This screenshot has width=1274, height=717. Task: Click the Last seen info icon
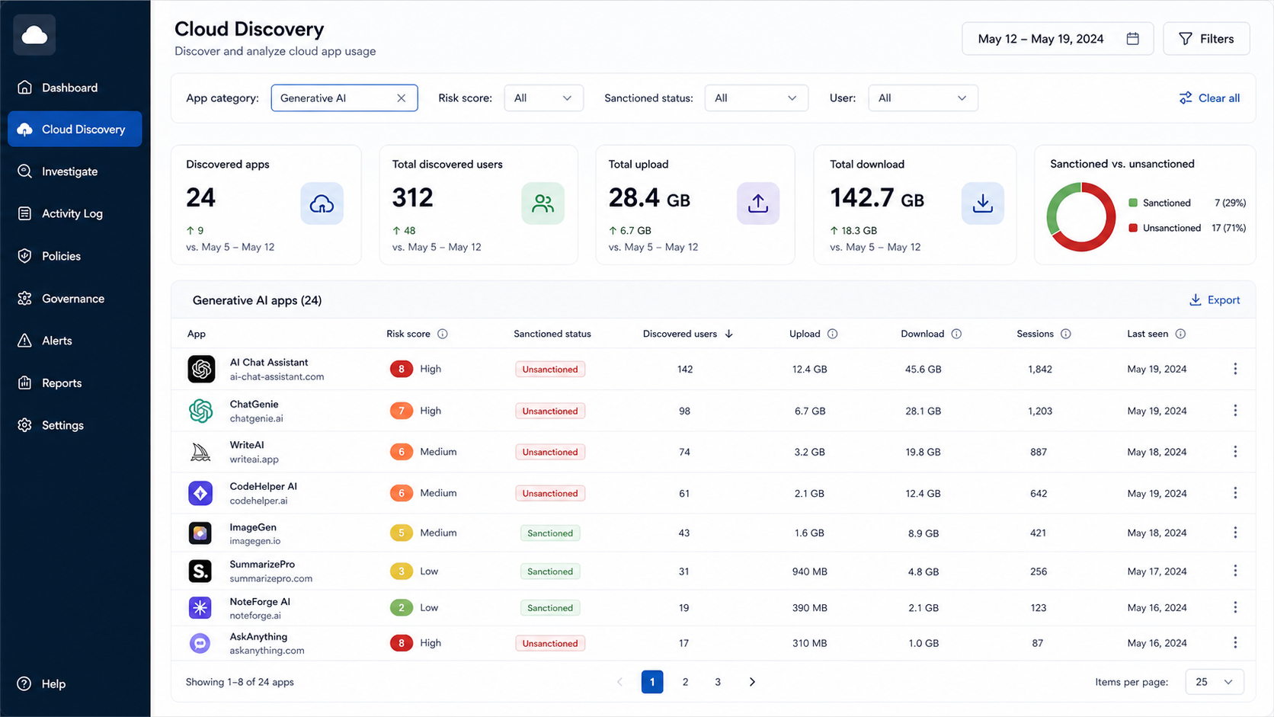pos(1180,334)
